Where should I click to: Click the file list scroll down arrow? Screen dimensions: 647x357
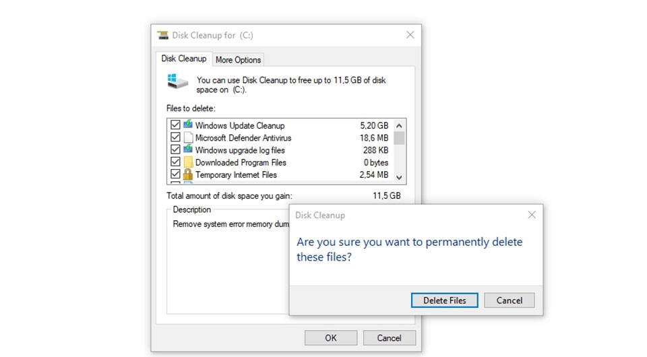click(x=399, y=178)
